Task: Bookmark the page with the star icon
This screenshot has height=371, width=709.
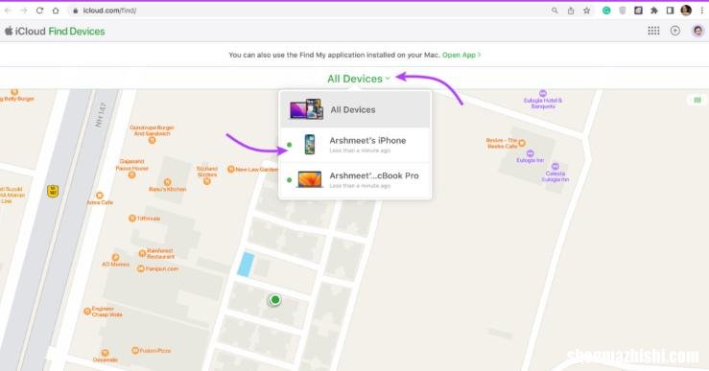Action: pos(586,11)
